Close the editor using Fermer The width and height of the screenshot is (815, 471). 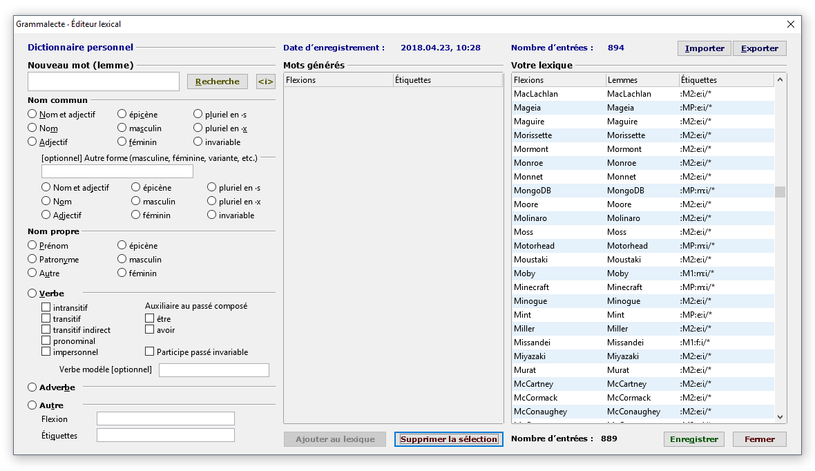tap(759, 439)
